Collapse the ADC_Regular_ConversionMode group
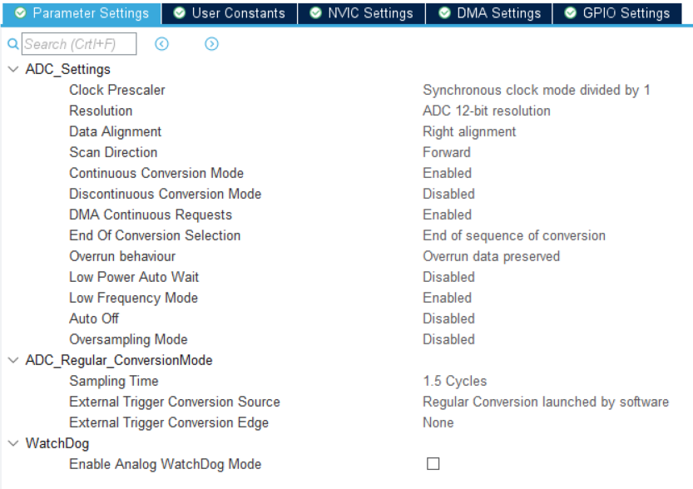 (13, 360)
